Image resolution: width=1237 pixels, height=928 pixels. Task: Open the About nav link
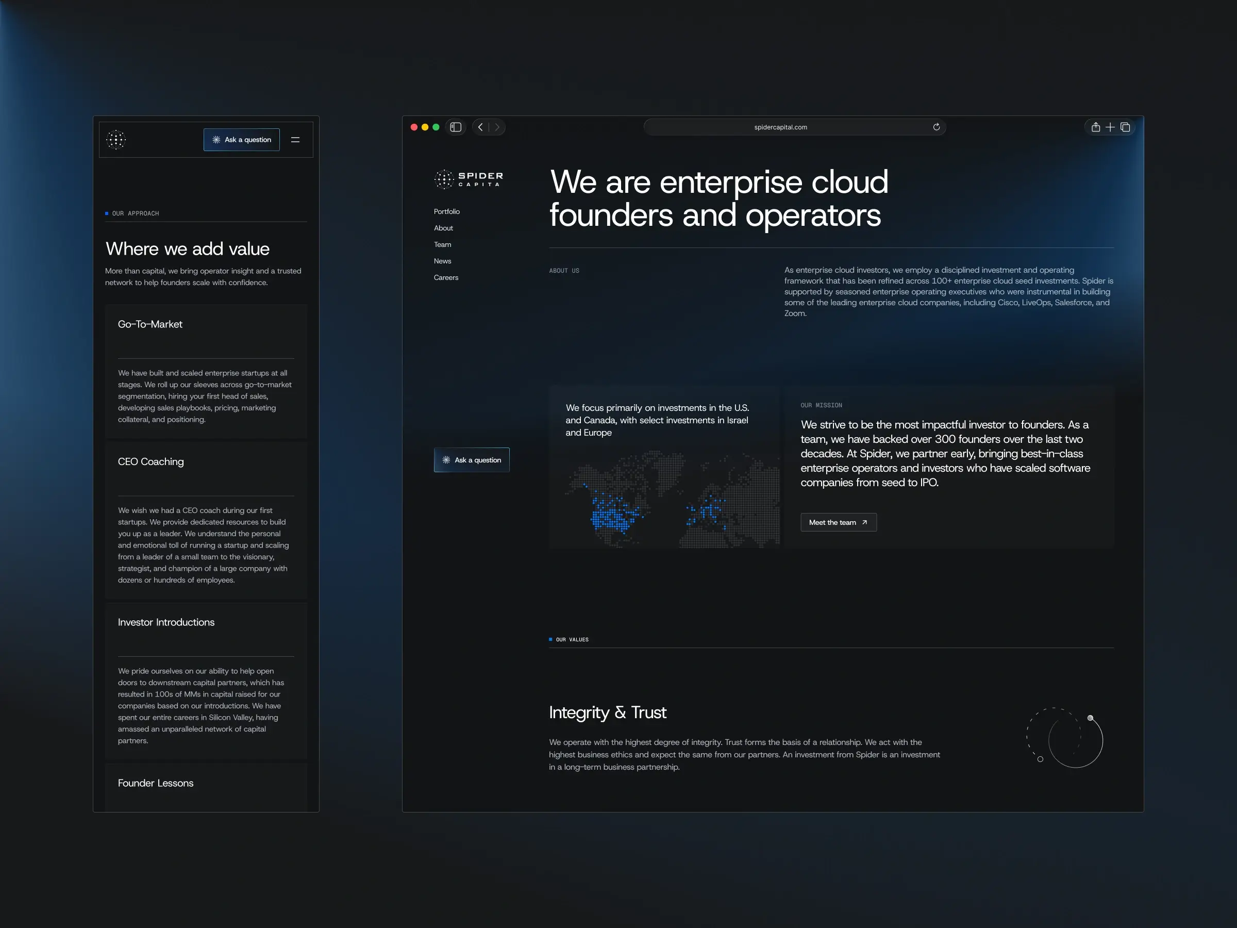(443, 228)
